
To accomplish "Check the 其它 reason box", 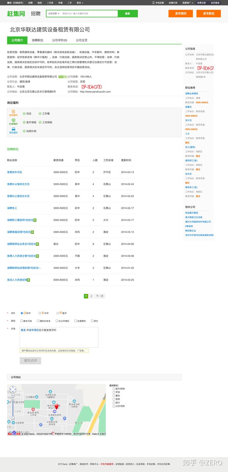I will click(92, 321).
